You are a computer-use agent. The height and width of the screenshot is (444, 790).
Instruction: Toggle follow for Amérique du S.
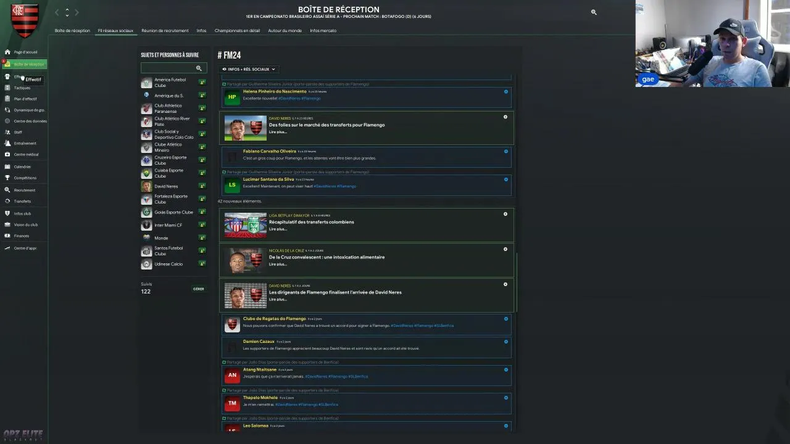[x=202, y=96]
